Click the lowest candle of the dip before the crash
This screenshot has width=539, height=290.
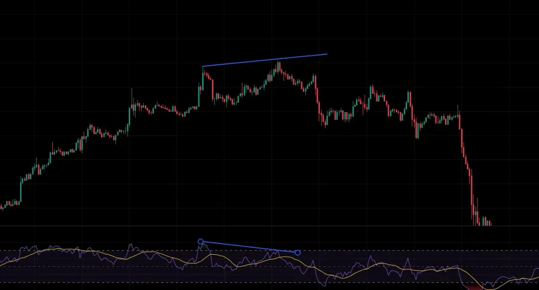tap(417, 130)
